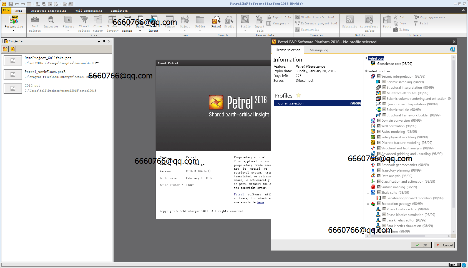This screenshot has width=468, height=268.
Task: Select the Current selection profile
Action: pyautogui.click(x=317, y=103)
